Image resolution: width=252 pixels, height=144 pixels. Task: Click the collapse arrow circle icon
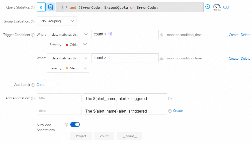coord(208,7)
